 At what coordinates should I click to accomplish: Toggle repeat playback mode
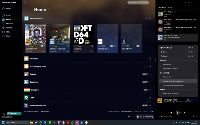point(188,113)
